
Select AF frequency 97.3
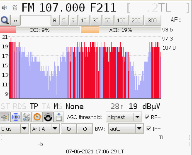(x=168, y=39)
